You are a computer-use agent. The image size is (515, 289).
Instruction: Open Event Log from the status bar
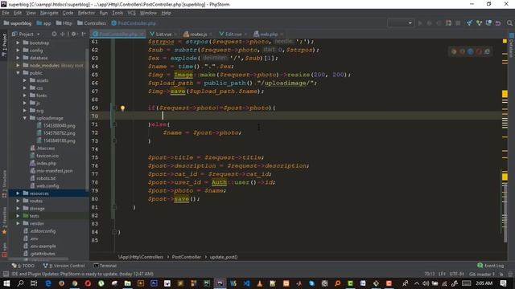pyautogui.click(x=490, y=266)
